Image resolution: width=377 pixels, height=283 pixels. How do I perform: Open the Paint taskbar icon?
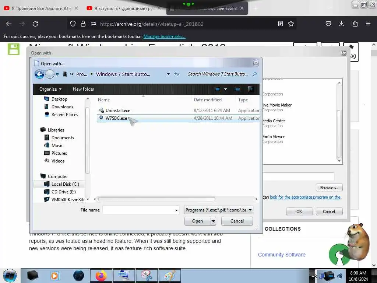170,276
